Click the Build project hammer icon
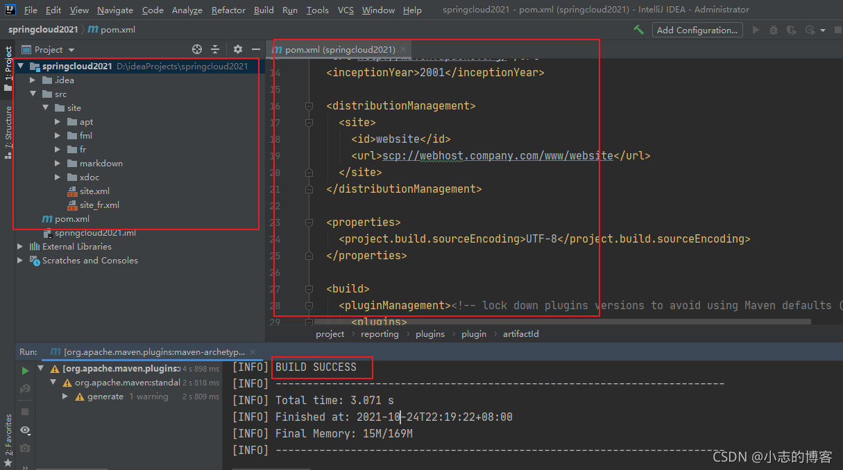Image resolution: width=843 pixels, height=470 pixels. coord(638,30)
